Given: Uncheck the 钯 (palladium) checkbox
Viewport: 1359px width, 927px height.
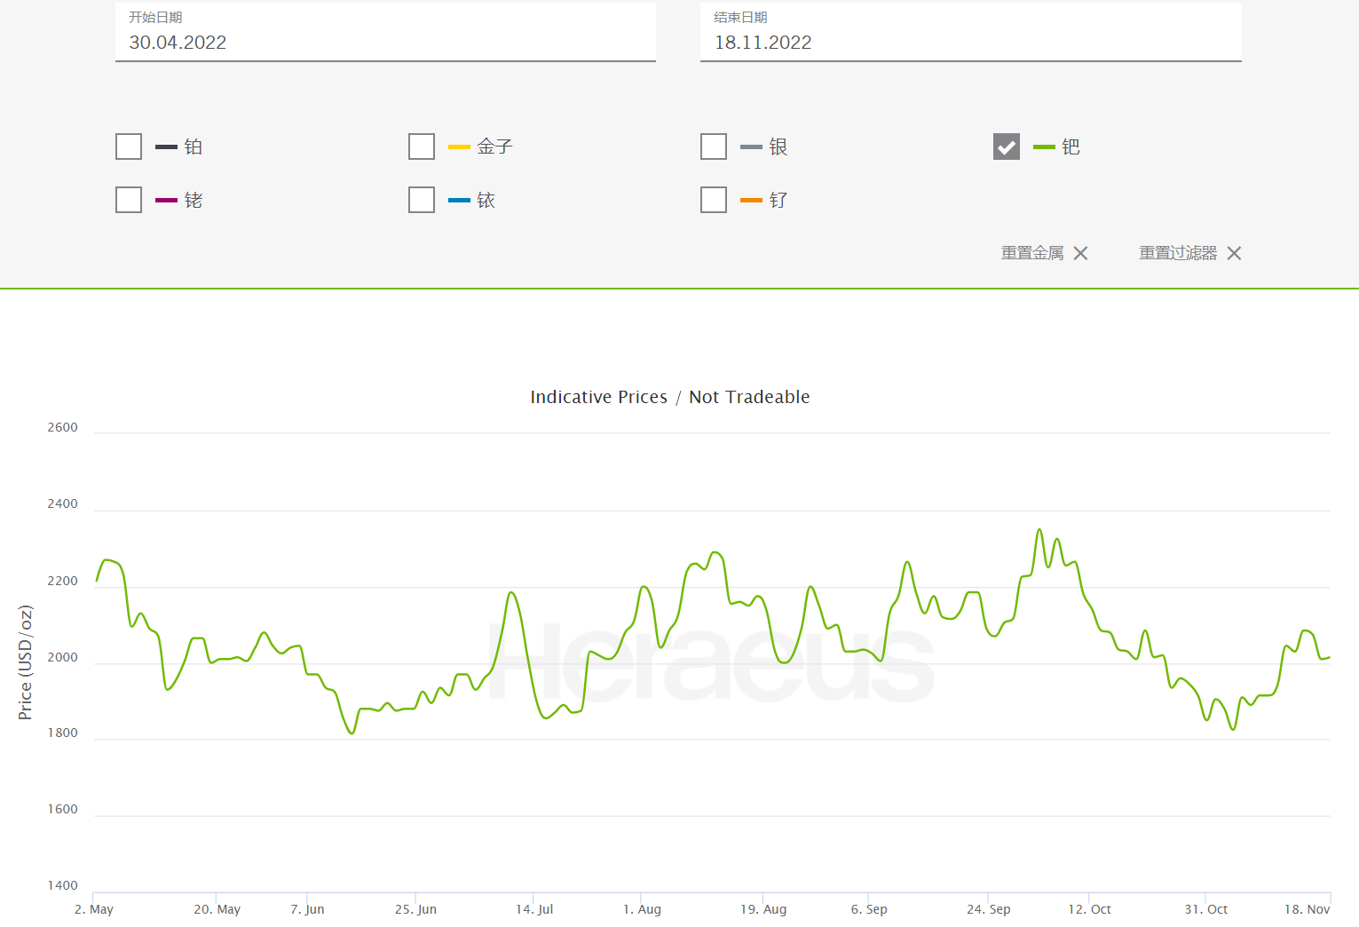Looking at the screenshot, I should point(1007,147).
